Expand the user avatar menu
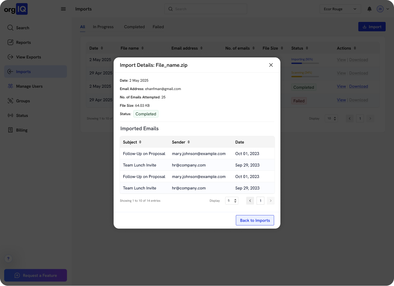394x286 pixels. (x=380, y=9)
